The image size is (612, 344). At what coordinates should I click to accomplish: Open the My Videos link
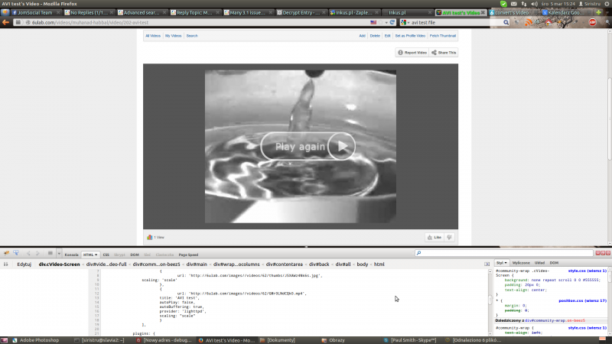[x=174, y=35]
